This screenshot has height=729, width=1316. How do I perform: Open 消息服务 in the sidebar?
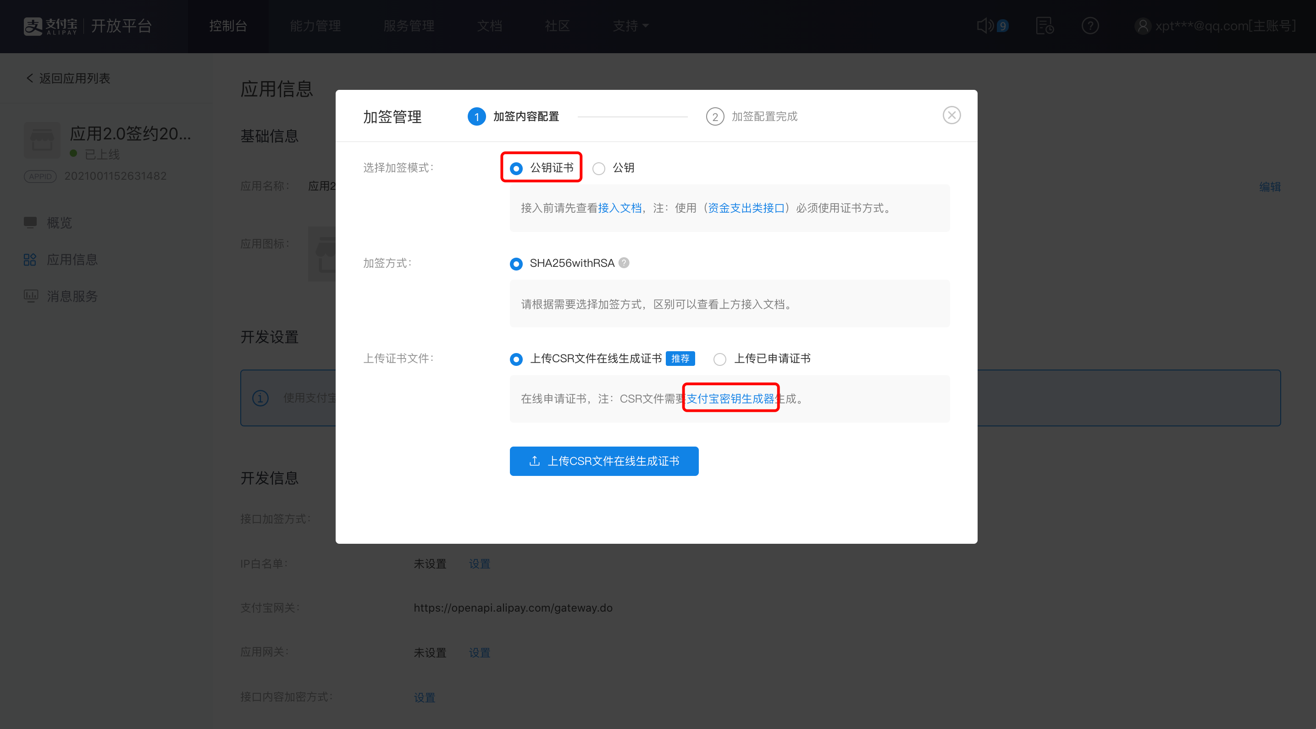72,296
